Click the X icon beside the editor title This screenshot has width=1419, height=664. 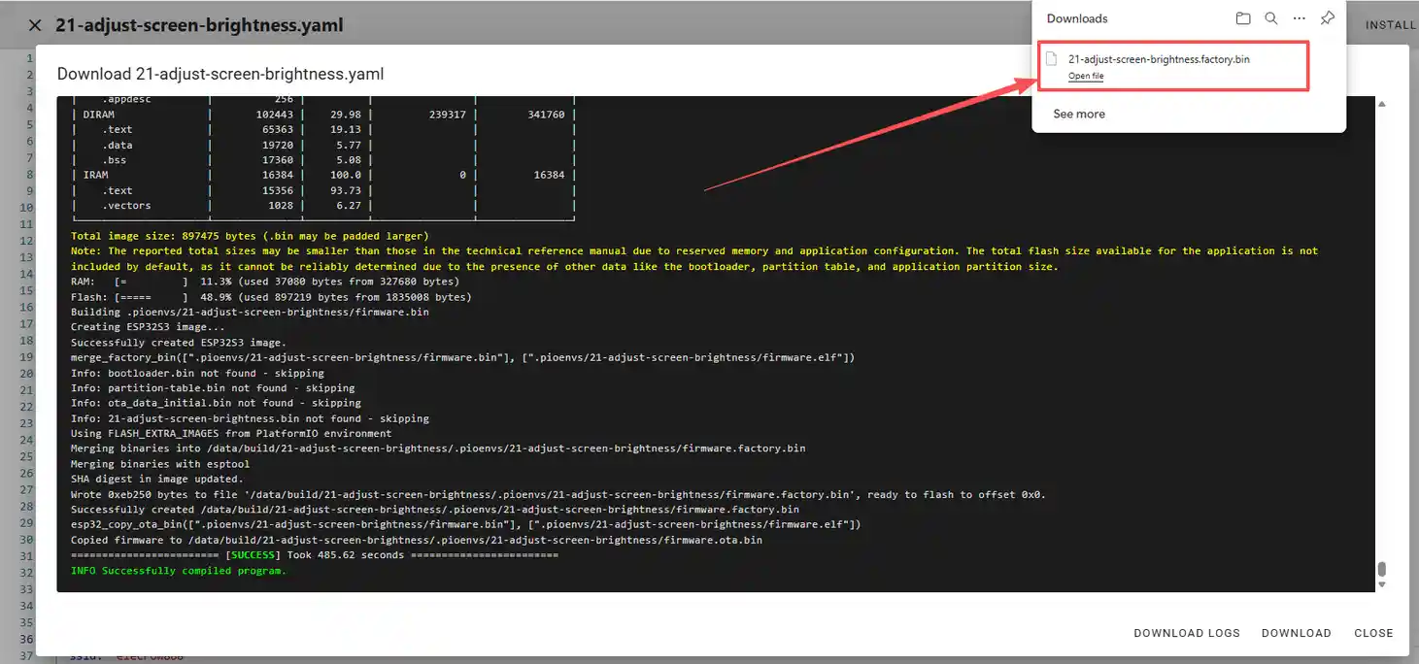(35, 25)
